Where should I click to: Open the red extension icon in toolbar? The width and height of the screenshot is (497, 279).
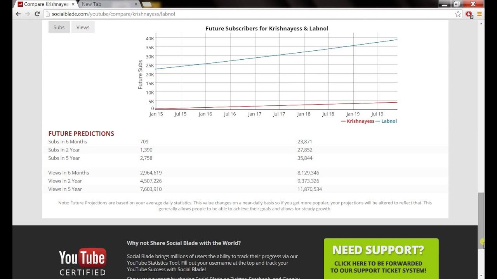469,14
